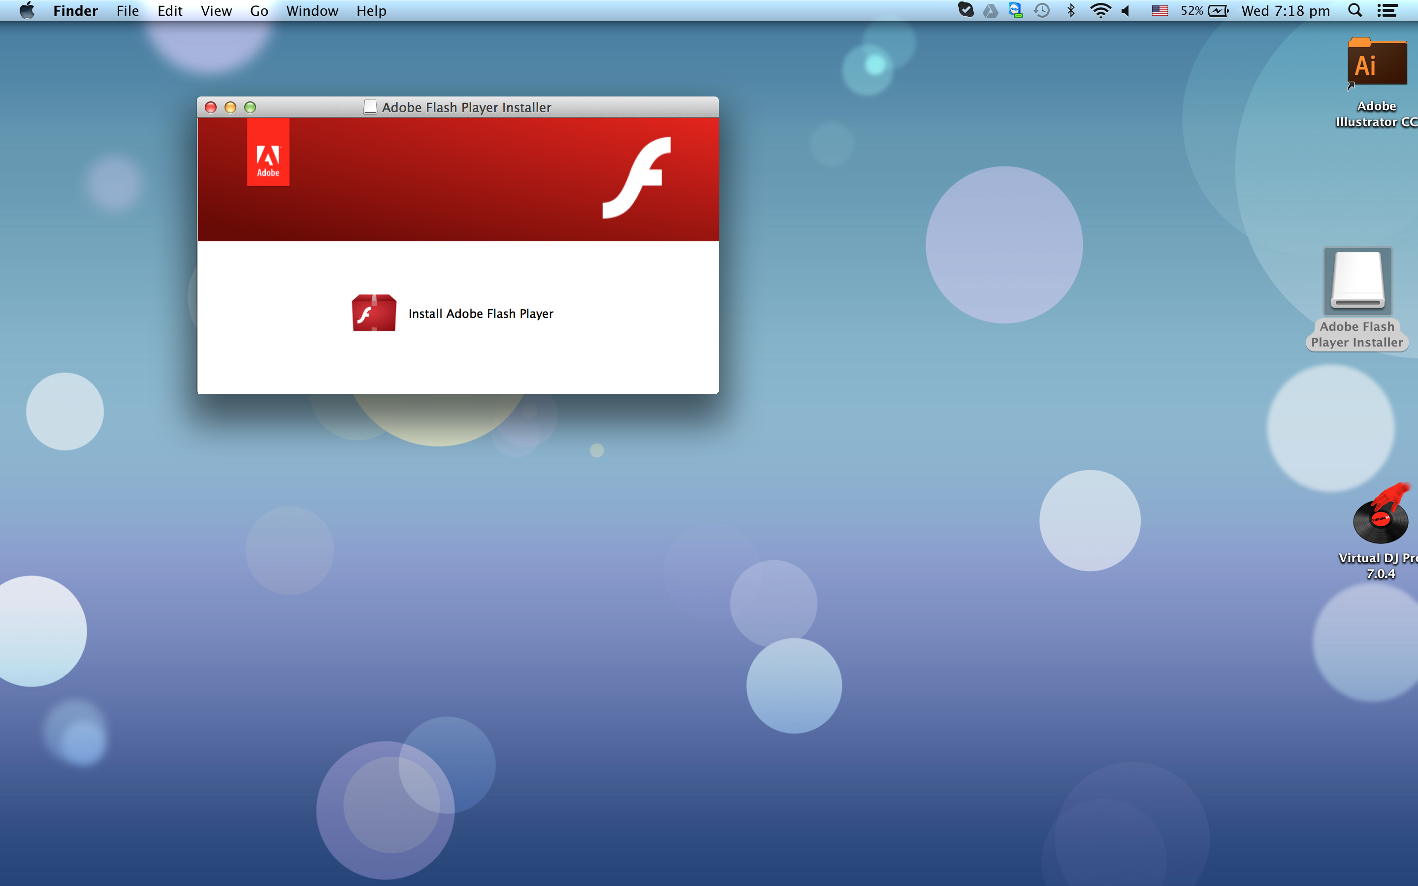Open the Apple menu
The height and width of the screenshot is (886, 1418).
click(x=27, y=10)
